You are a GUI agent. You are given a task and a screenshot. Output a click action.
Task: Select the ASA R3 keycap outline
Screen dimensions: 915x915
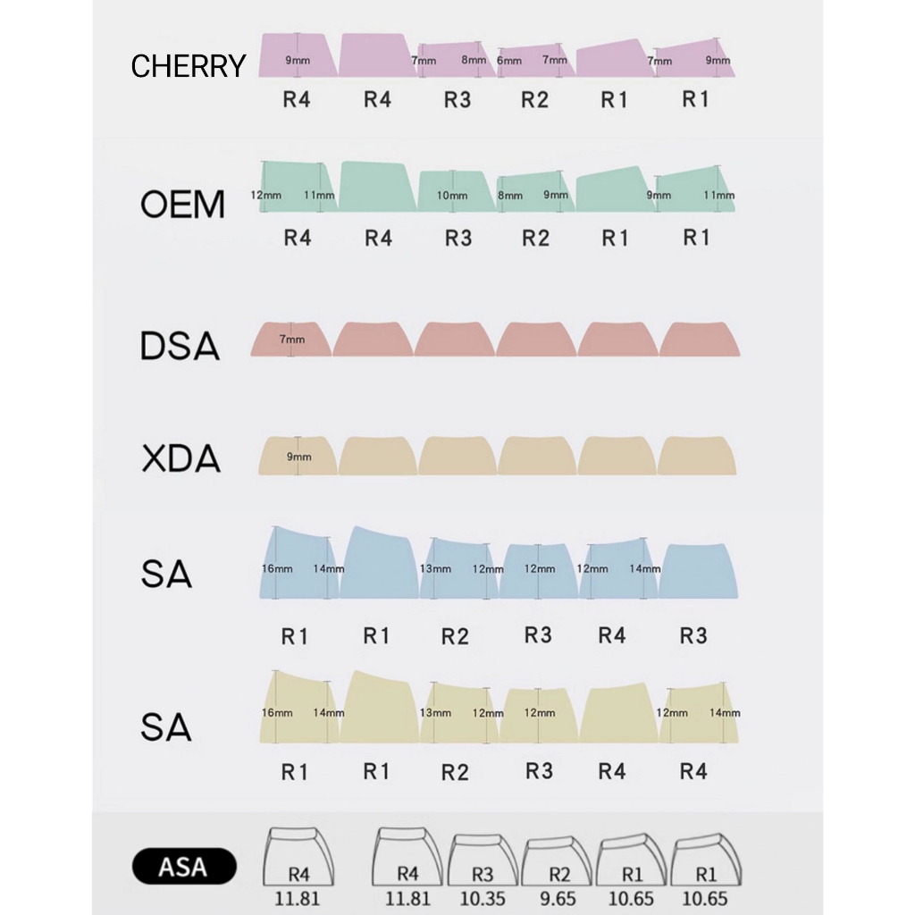click(x=482, y=860)
